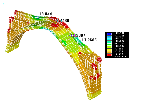Select the -10.2007 result label
This screenshot has width=143, height=111.
[77, 35]
